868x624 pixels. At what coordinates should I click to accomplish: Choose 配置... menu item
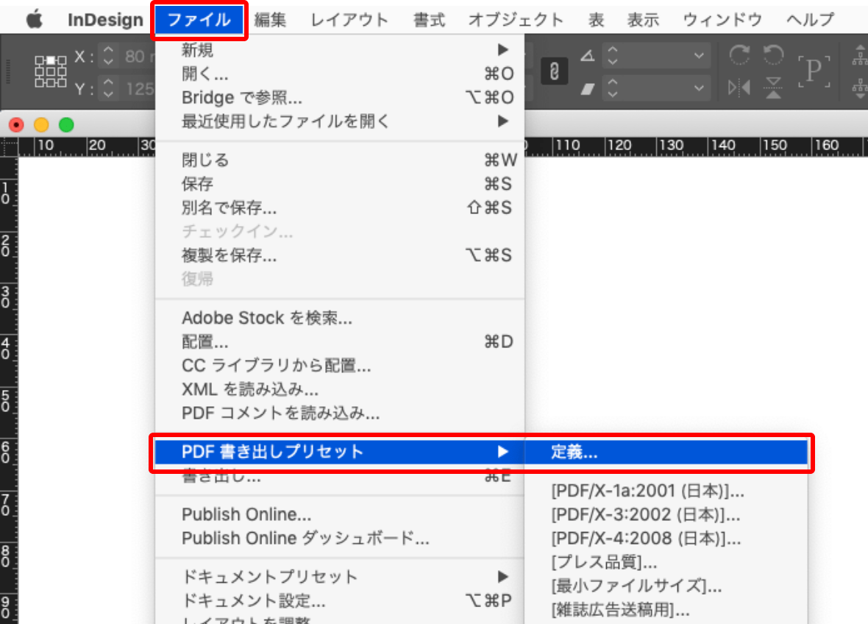pyautogui.click(x=340, y=341)
